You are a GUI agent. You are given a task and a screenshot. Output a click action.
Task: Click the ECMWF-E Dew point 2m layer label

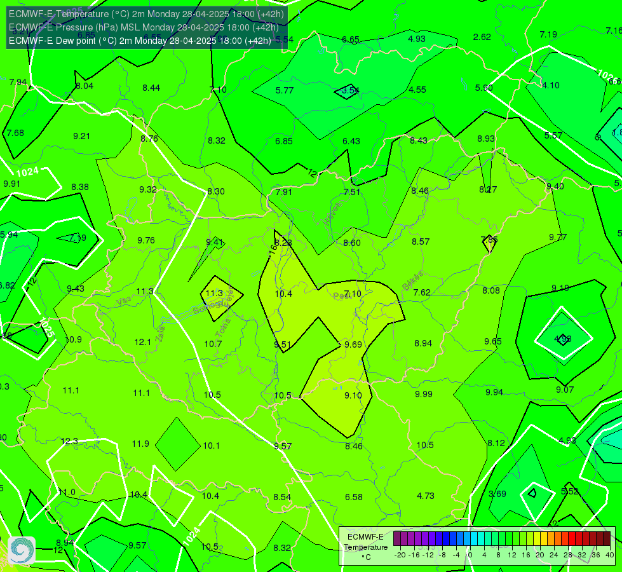[140, 41]
